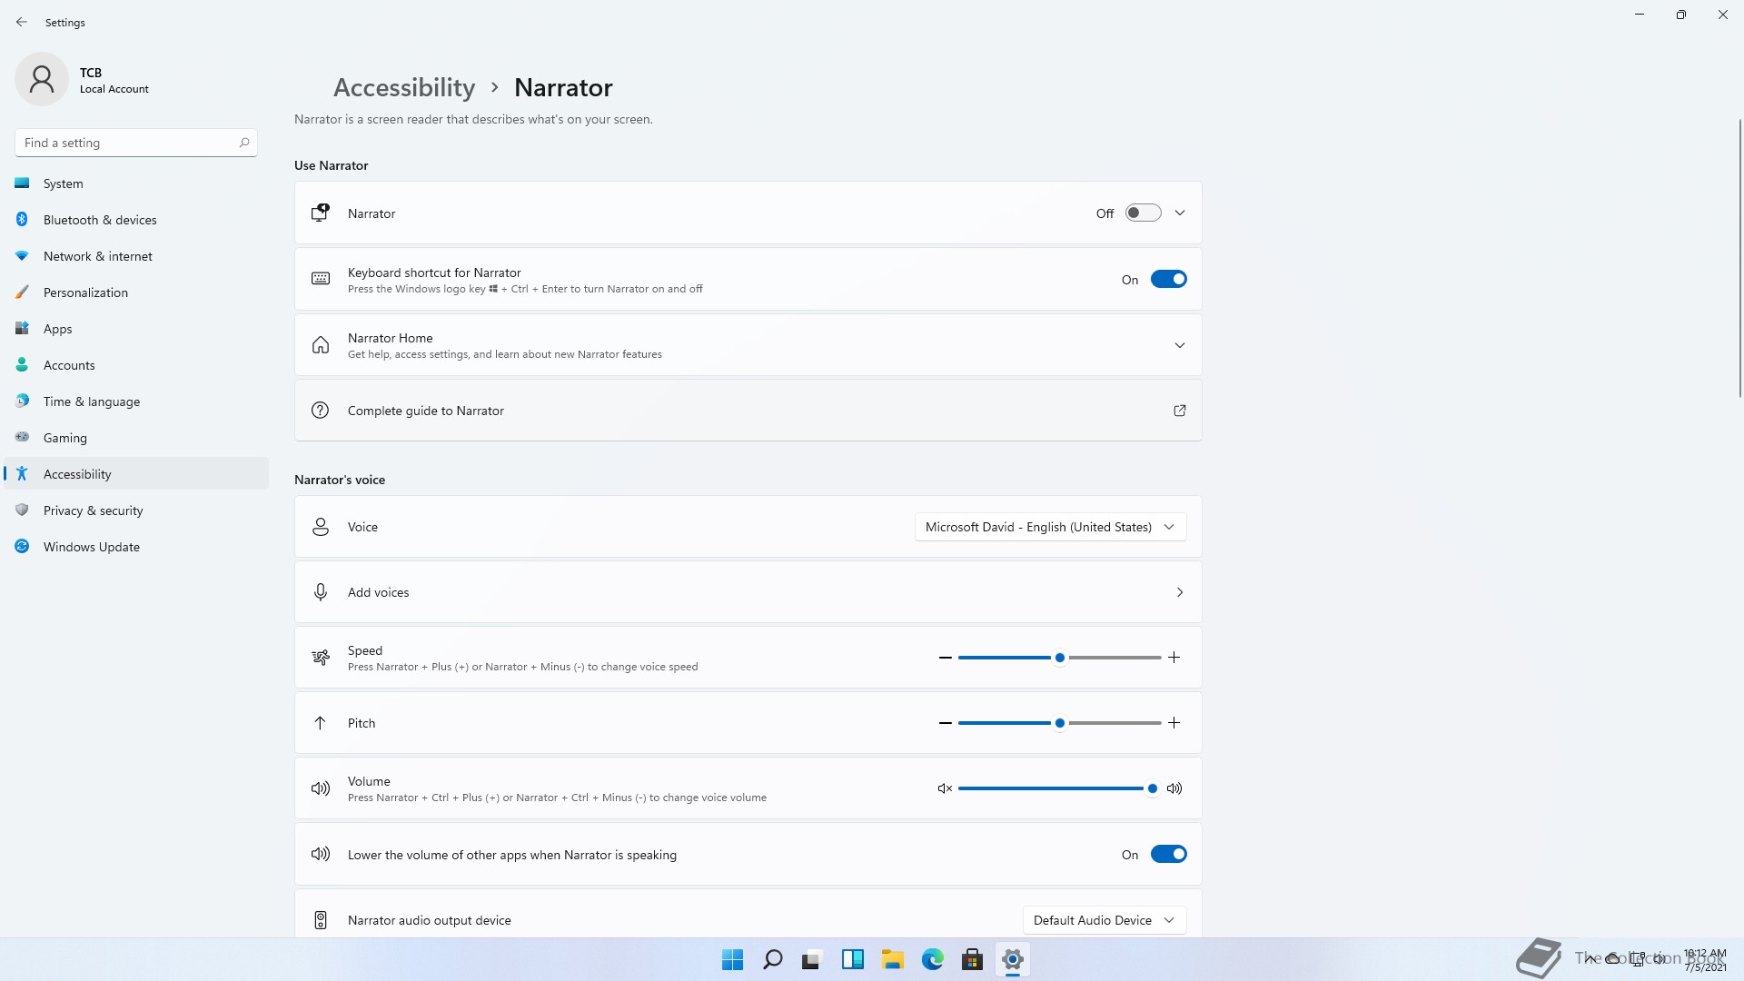Screen dimensions: 1744x981
Task: Open the Voice dropdown Microsoft David
Action: (1050, 527)
